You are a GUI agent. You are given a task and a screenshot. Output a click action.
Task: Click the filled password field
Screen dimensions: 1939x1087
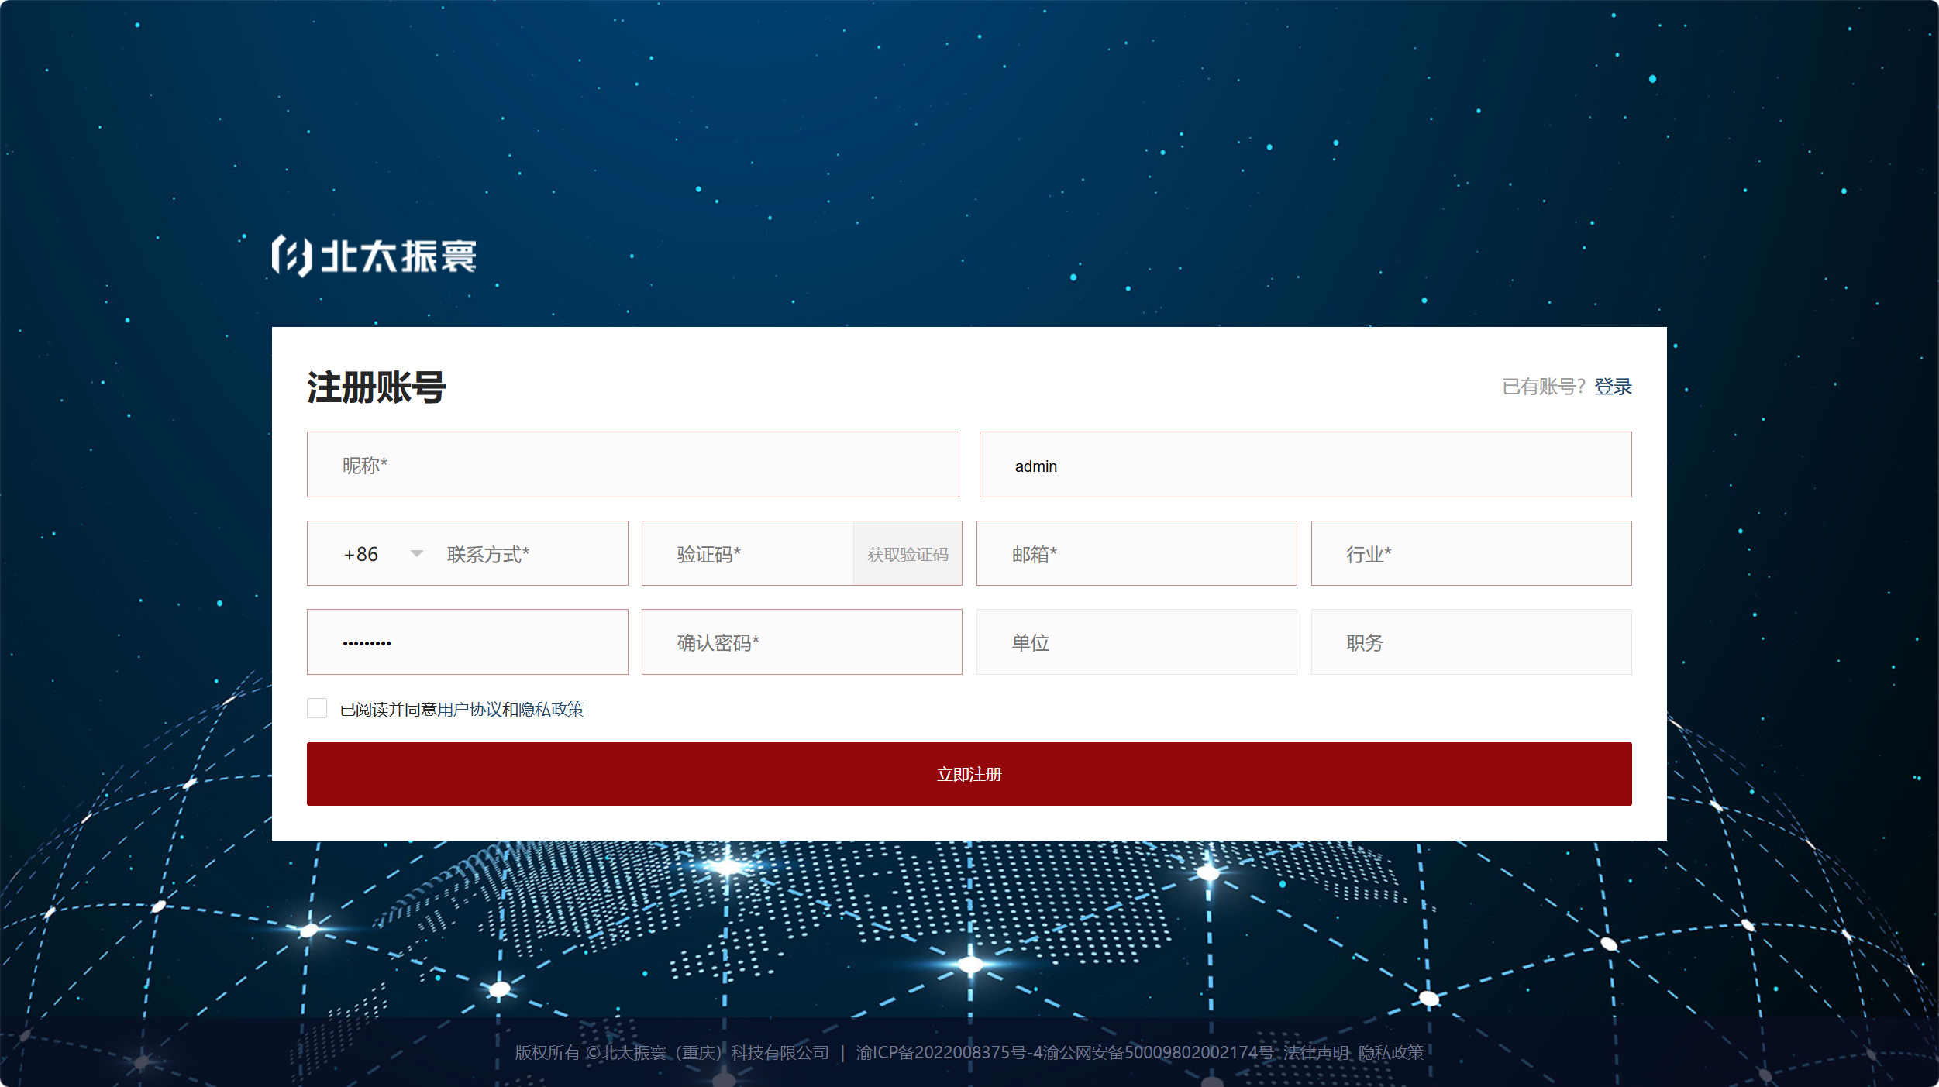467,642
